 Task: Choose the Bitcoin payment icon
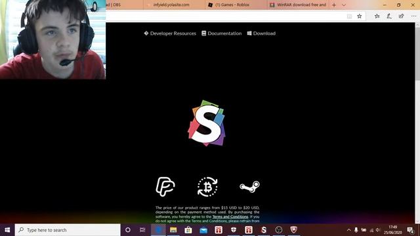(x=207, y=186)
